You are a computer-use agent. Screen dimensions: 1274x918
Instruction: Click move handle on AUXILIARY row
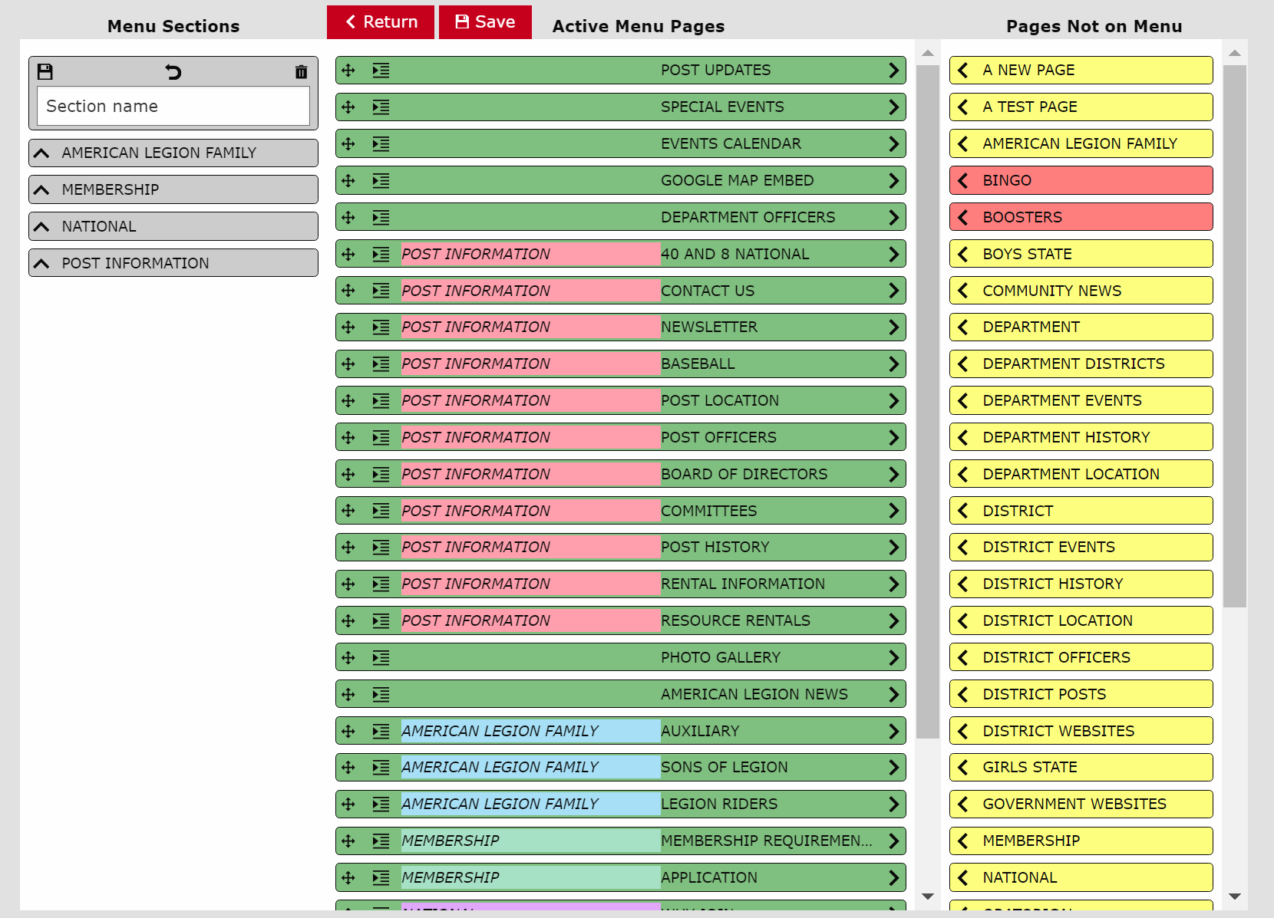click(x=348, y=732)
